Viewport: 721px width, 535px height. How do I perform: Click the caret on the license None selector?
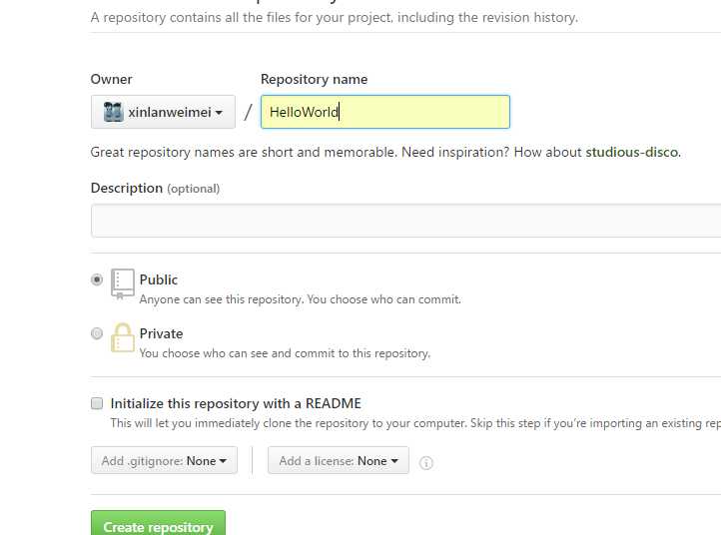point(394,460)
